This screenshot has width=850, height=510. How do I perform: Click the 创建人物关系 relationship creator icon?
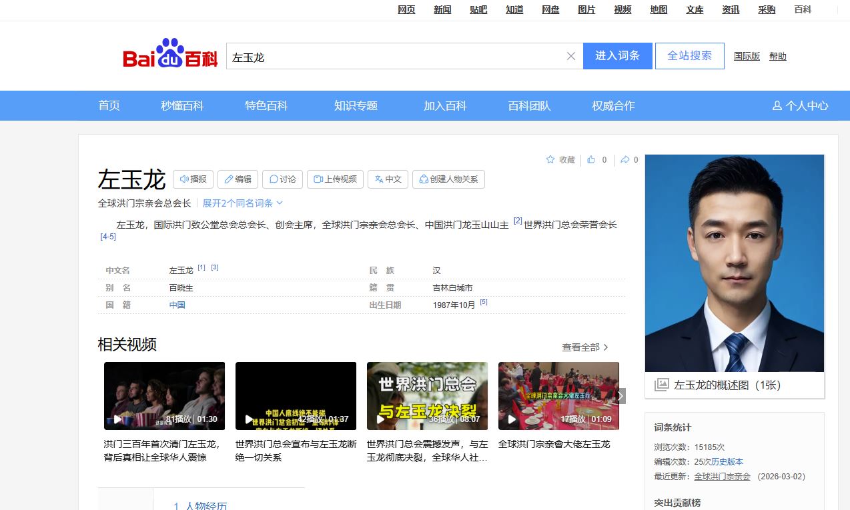[423, 179]
